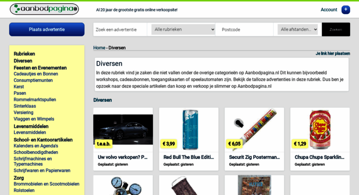Viewport: 359px width, 195px height.
Task: Open Schoolbenodigdheden category
Action: click(36, 152)
